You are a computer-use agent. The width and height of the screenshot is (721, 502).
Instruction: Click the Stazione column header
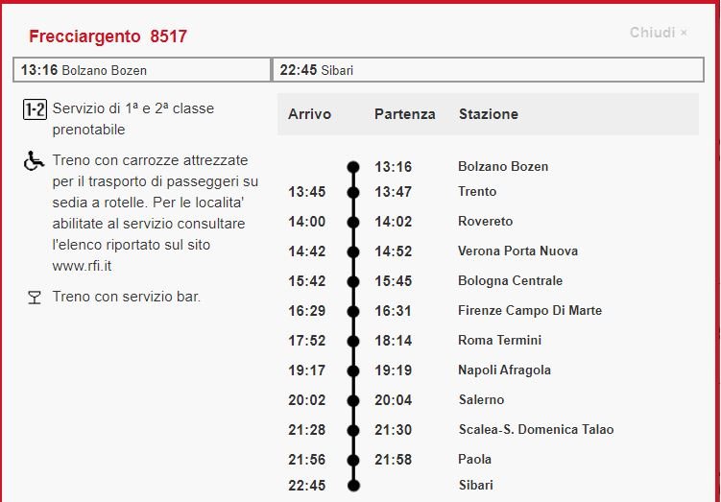pos(488,114)
